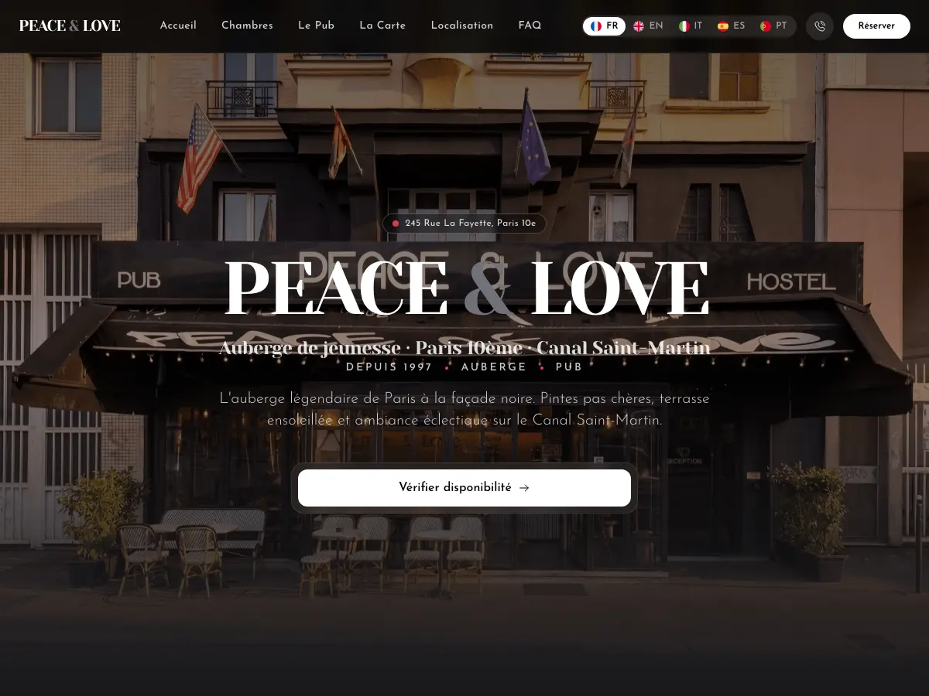Switch language to Spanish ES

pos(731,26)
